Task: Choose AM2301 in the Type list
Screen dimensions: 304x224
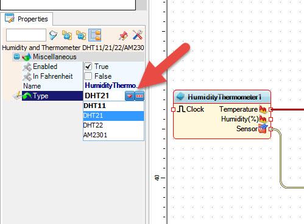Action: click(x=113, y=135)
